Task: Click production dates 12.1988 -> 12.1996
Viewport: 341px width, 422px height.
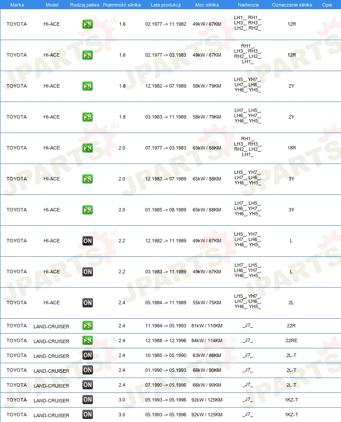Action: pyautogui.click(x=166, y=340)
